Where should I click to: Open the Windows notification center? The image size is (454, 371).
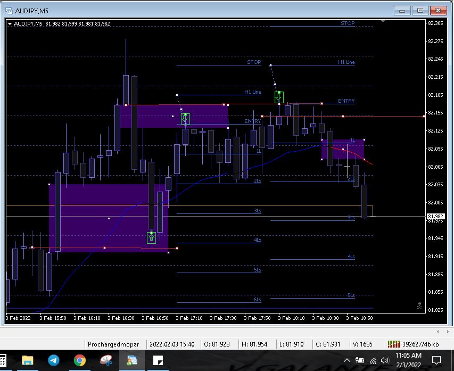(x=436, y=360)
